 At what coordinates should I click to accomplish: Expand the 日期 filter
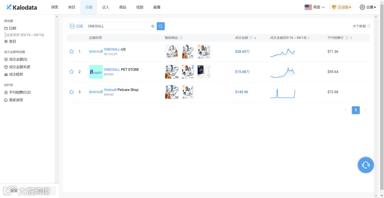pyautogui.click(x=10, y=28)
